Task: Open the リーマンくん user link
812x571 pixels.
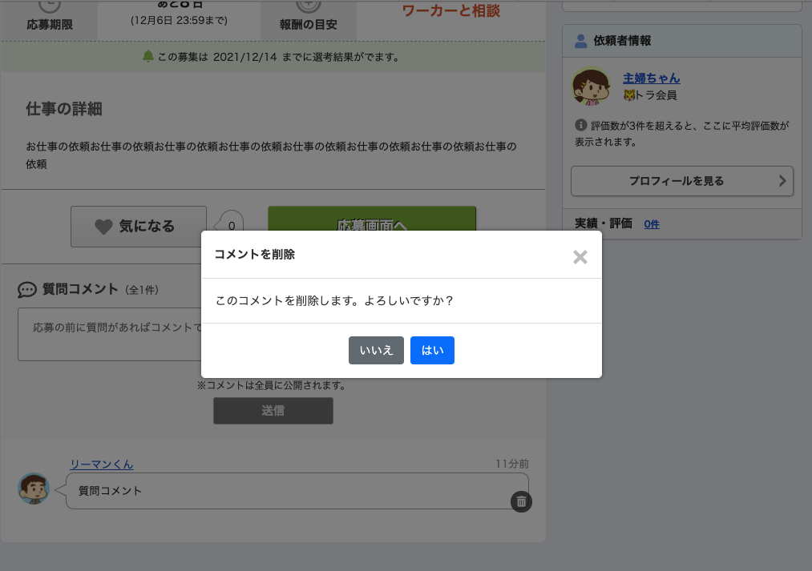Action: [101, 464]
